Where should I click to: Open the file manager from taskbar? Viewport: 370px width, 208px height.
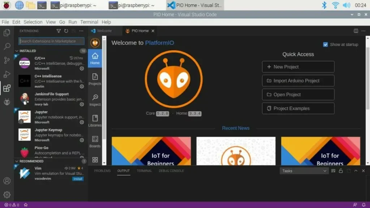pyautogui.click(x=30, y=5)
